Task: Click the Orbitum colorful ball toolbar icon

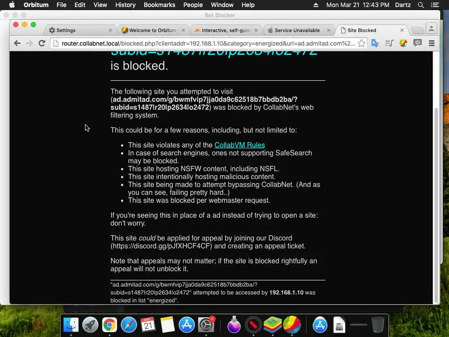Action: point(403,43)
